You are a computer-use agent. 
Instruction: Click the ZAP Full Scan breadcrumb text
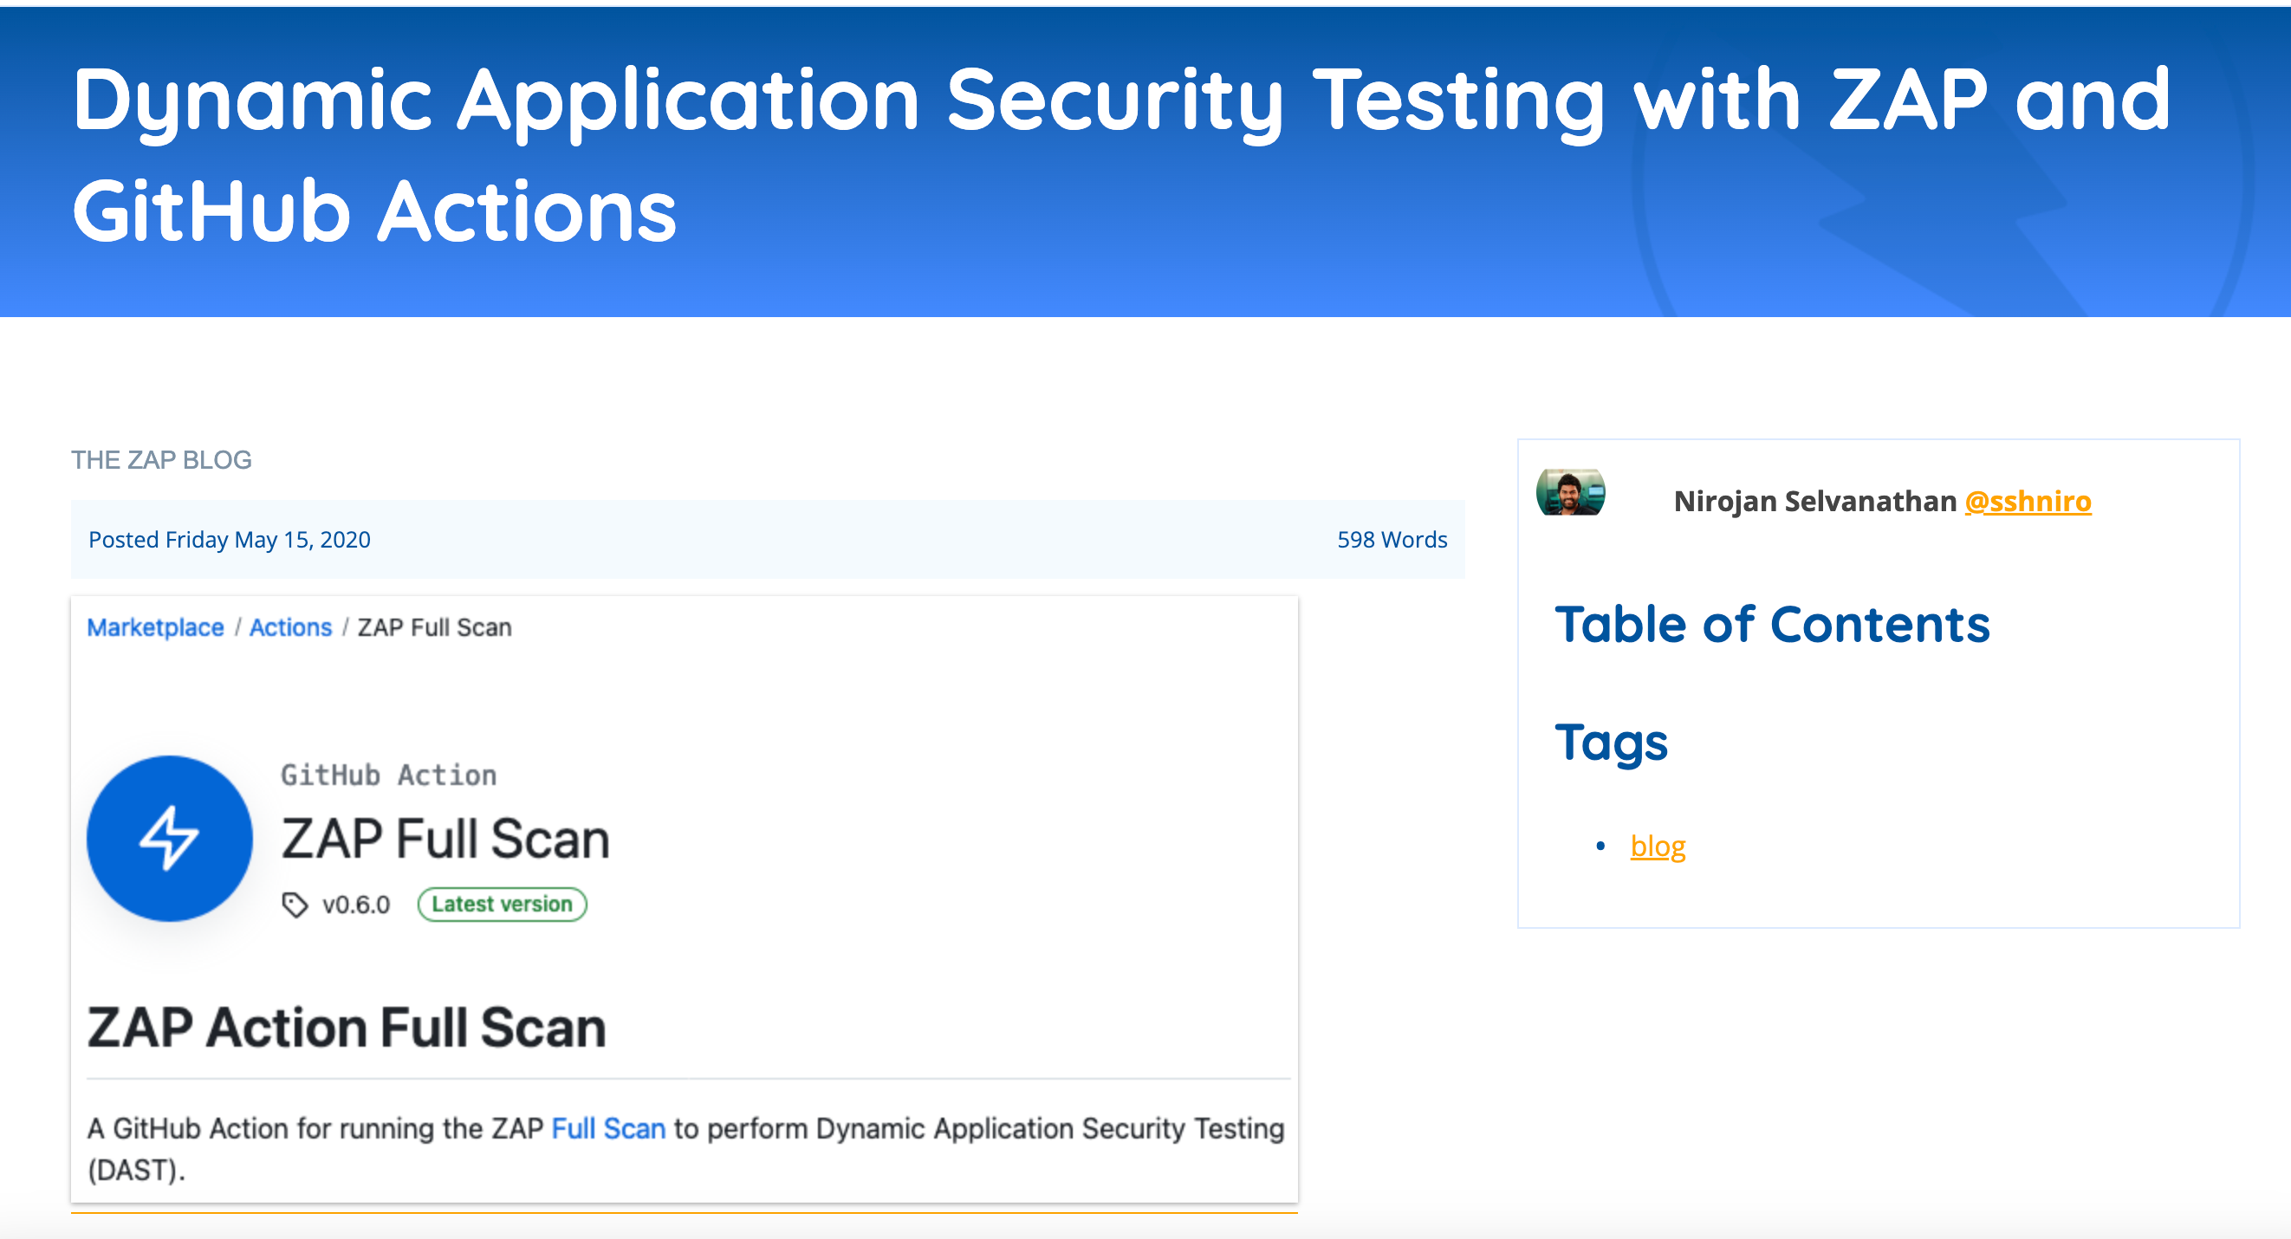click(434, 627)
